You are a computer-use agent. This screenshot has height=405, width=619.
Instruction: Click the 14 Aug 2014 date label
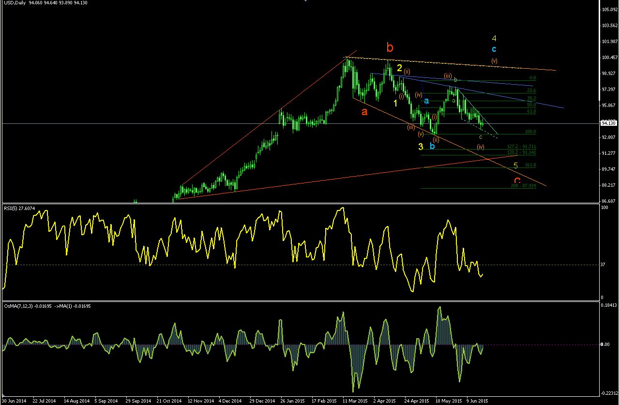tap(76, 401)
